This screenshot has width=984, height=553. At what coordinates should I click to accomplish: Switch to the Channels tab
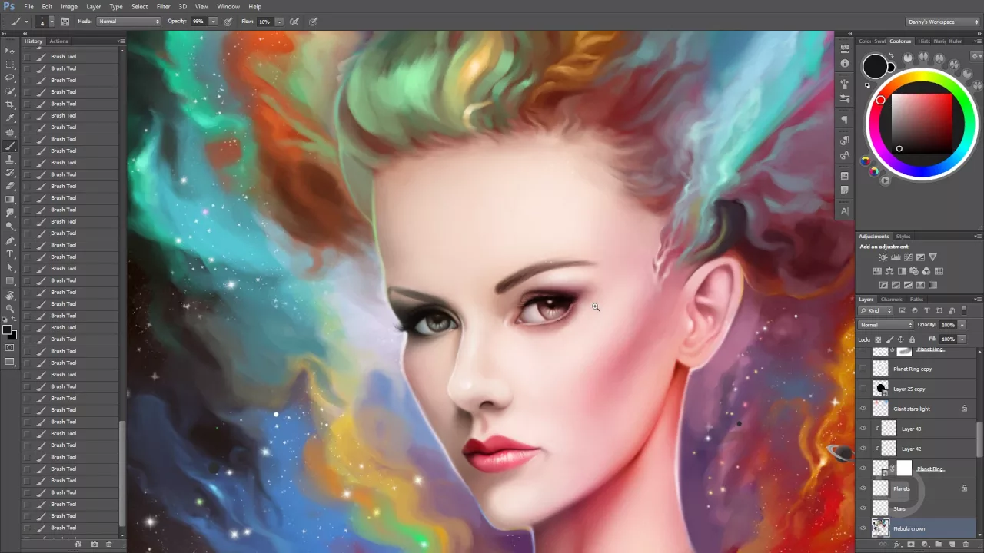pyautogui.click(x=891, y=299)
